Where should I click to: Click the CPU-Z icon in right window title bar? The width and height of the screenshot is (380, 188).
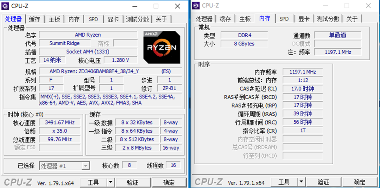tap(196, 6)
